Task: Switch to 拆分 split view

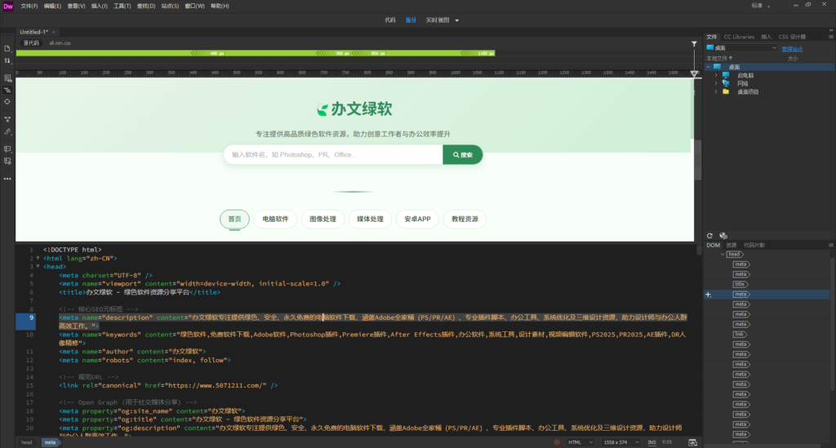Action: pyautogui.click(x=411, y=20)
